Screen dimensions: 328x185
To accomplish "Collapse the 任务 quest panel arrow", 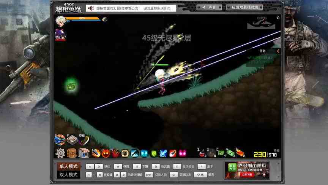I will tap(278, 51).
